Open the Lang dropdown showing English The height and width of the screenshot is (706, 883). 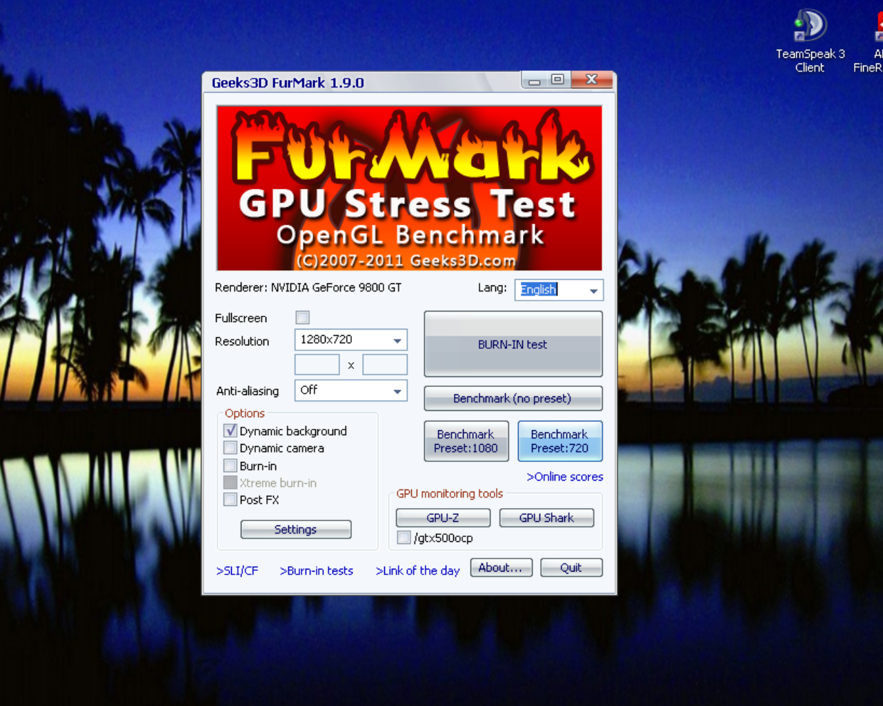coord(559,290)
